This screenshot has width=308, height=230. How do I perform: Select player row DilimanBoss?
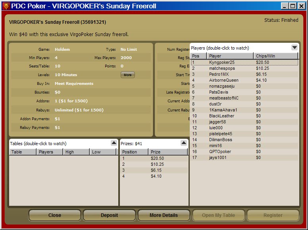point(244,140)
